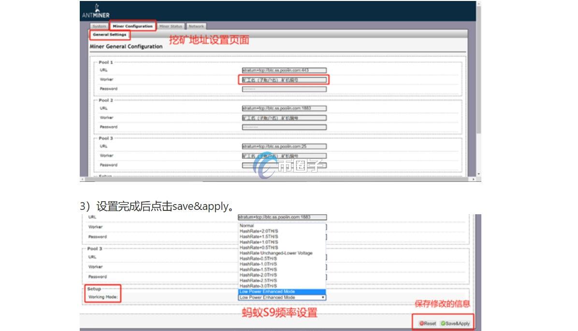This screenshot has width=578, height=331.
Task: Click the Save&Apply button
Action: (x=455, y=323)
